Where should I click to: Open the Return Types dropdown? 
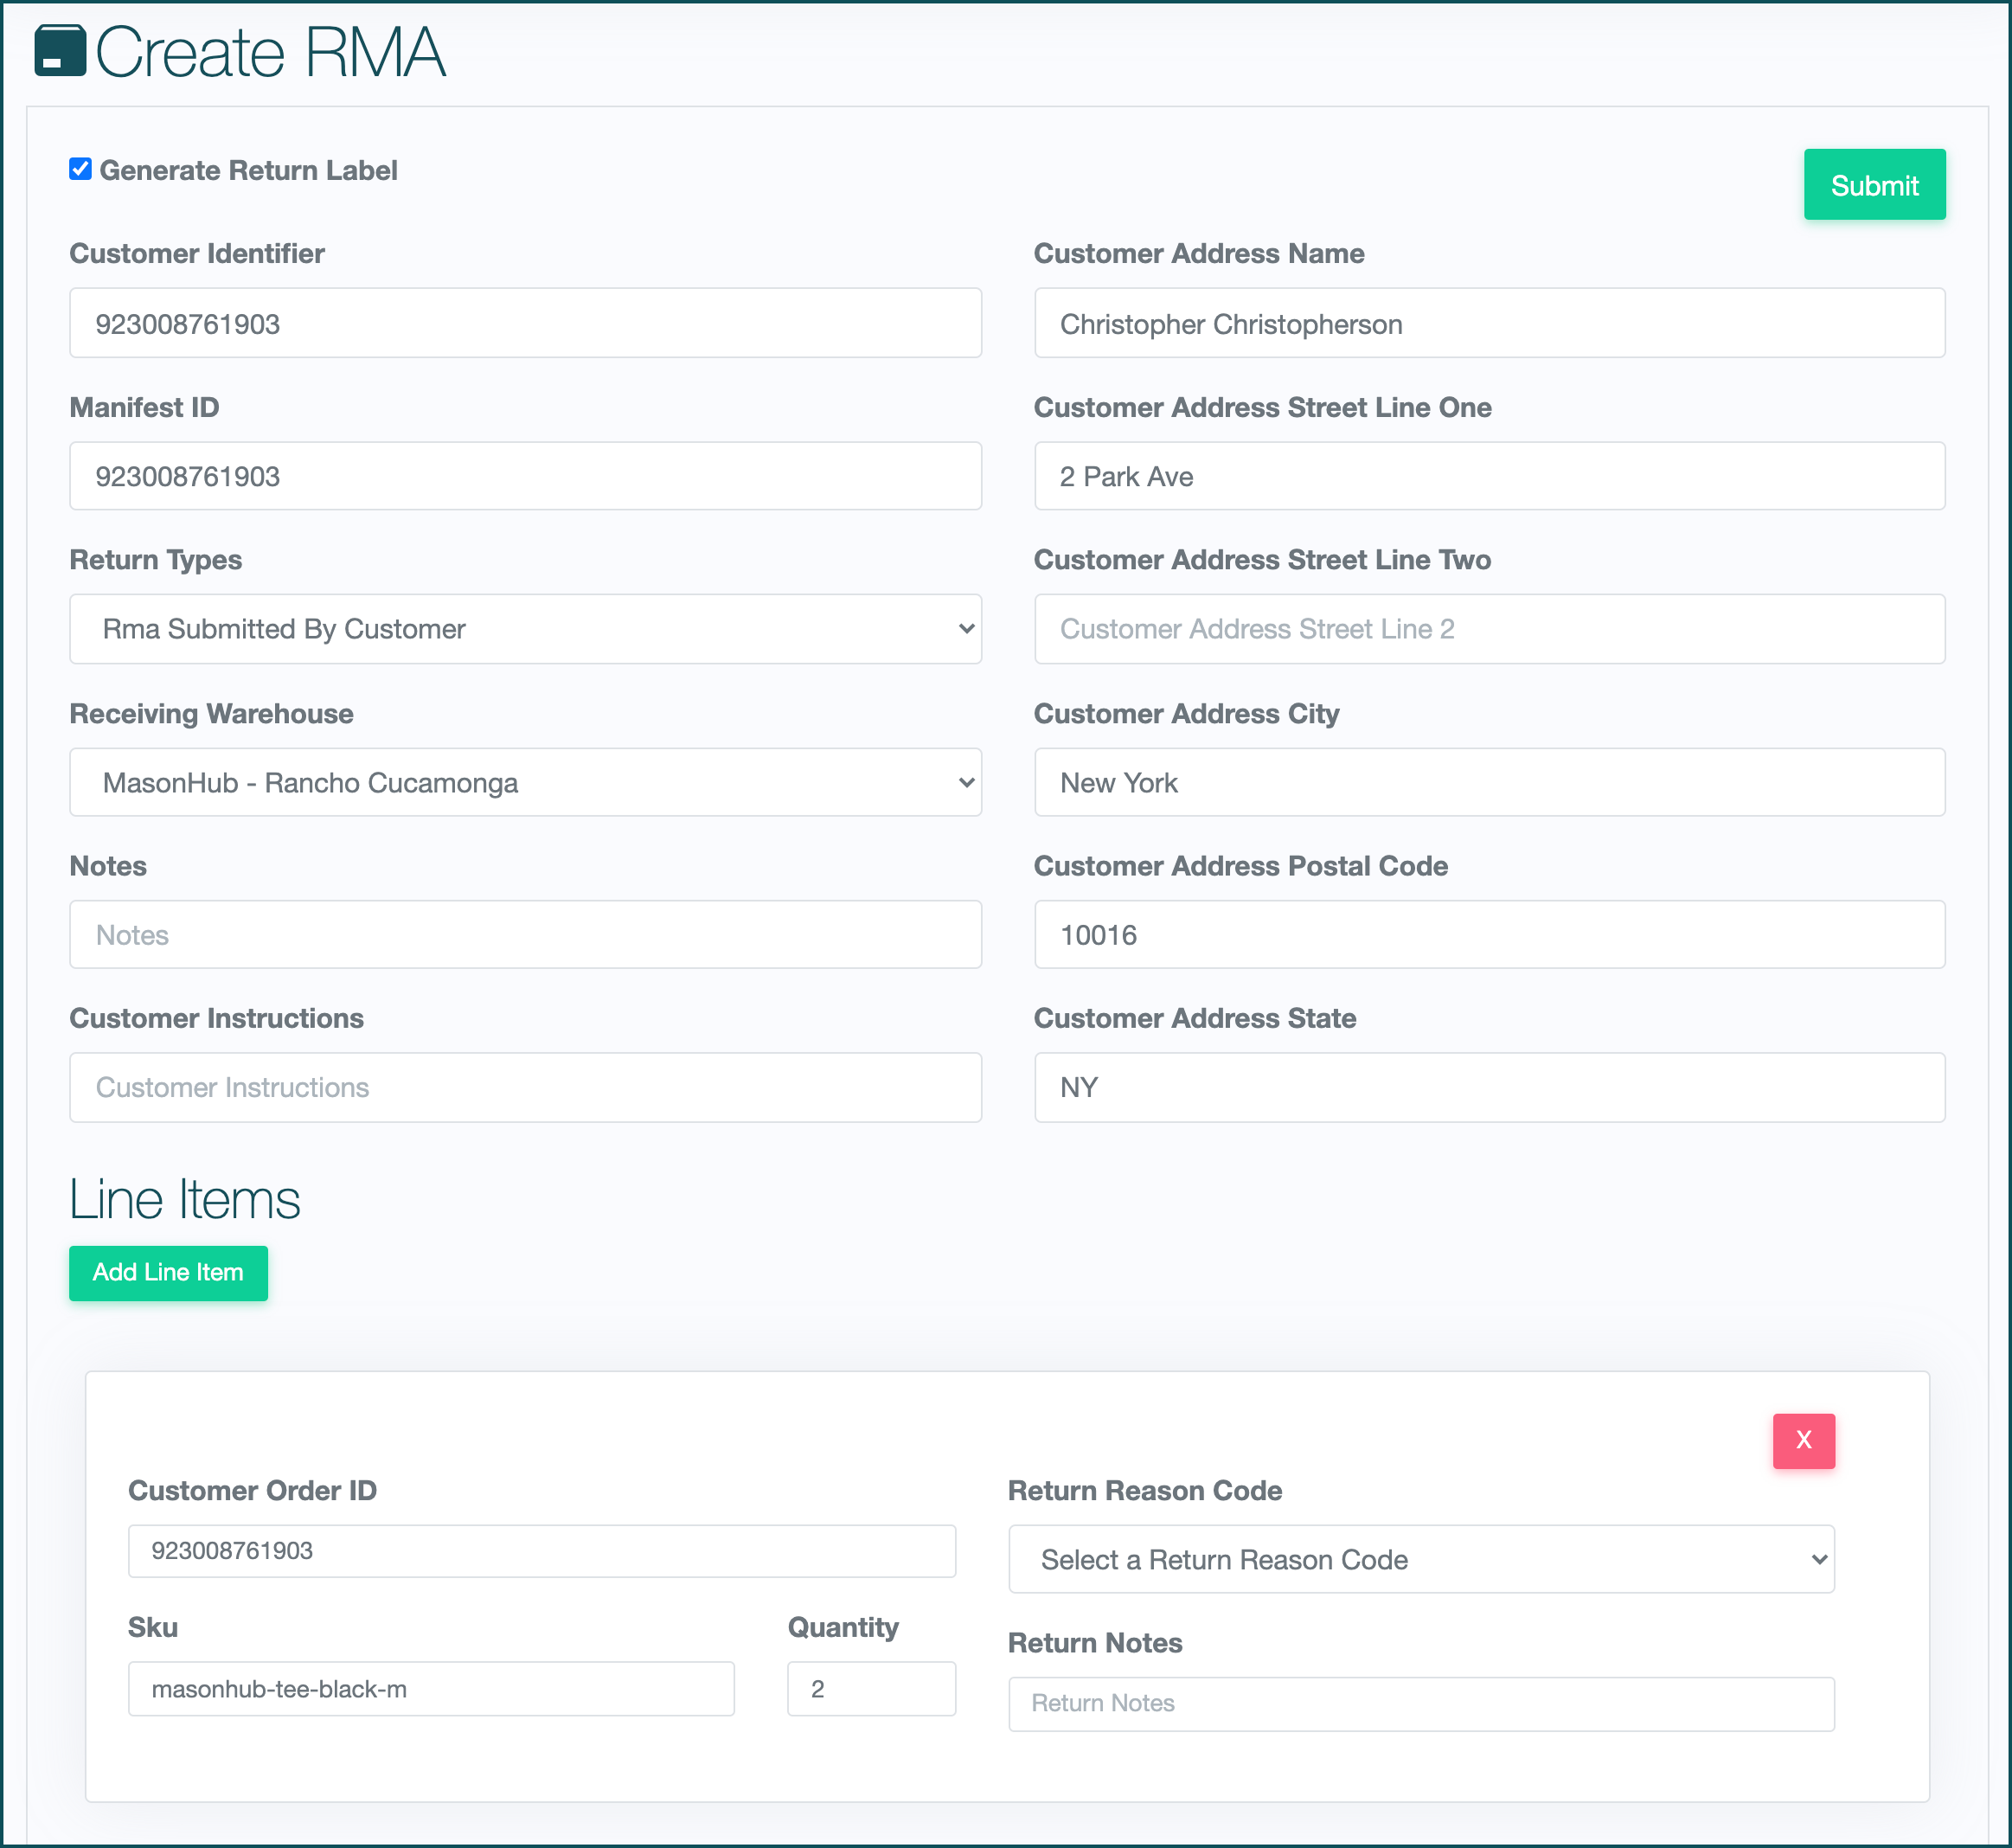[525, 629]
